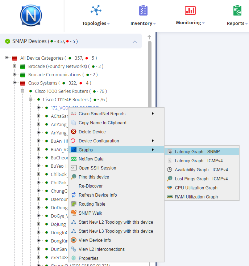Open the Cisco SmartNet Reports submenu

pyautogui.click(x=116, y=113)
